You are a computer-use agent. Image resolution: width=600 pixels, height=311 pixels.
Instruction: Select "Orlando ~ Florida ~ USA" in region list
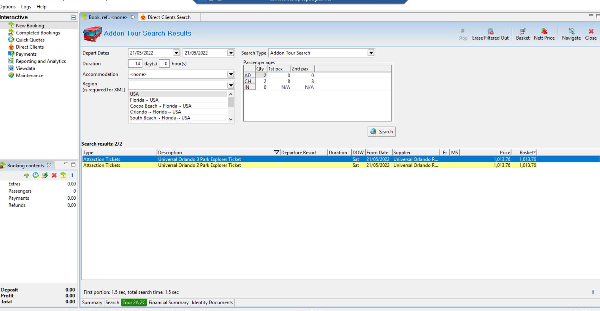(x=156, y=112)
